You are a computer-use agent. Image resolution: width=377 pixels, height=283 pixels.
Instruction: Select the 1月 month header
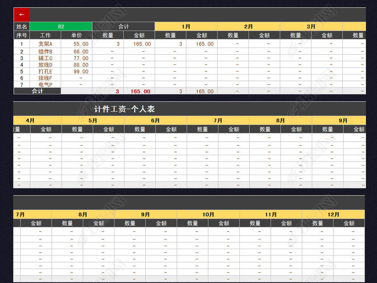tap(186, 27)
